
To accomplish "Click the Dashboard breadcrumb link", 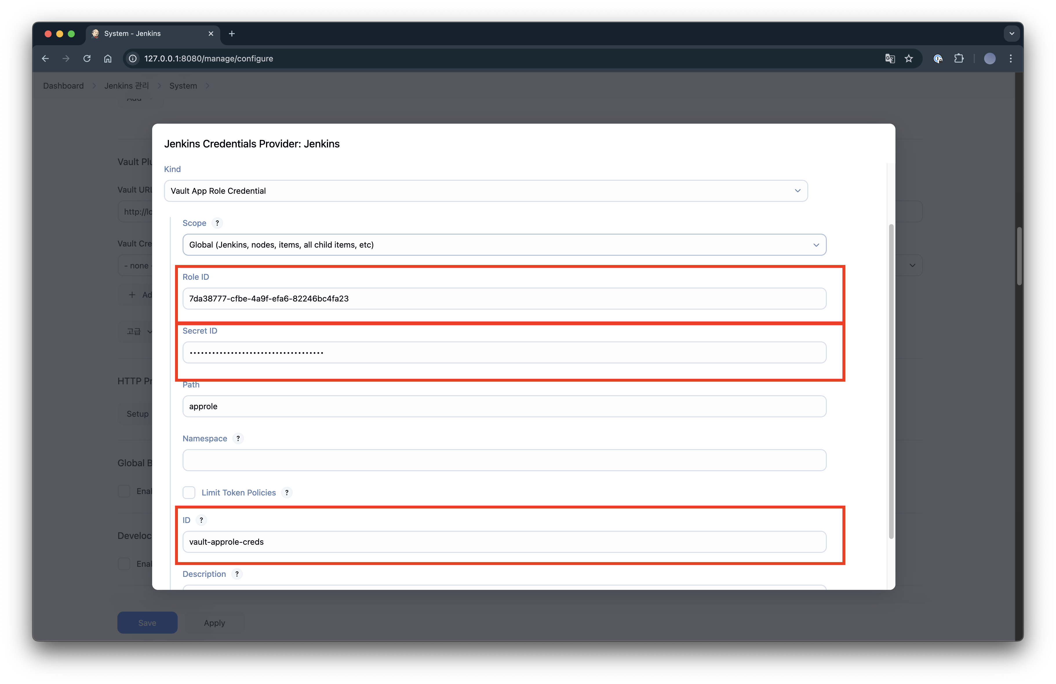I will pyautogui.click(x=63, y=85).
